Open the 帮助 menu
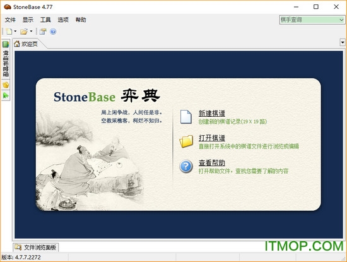 pos(81,20)
